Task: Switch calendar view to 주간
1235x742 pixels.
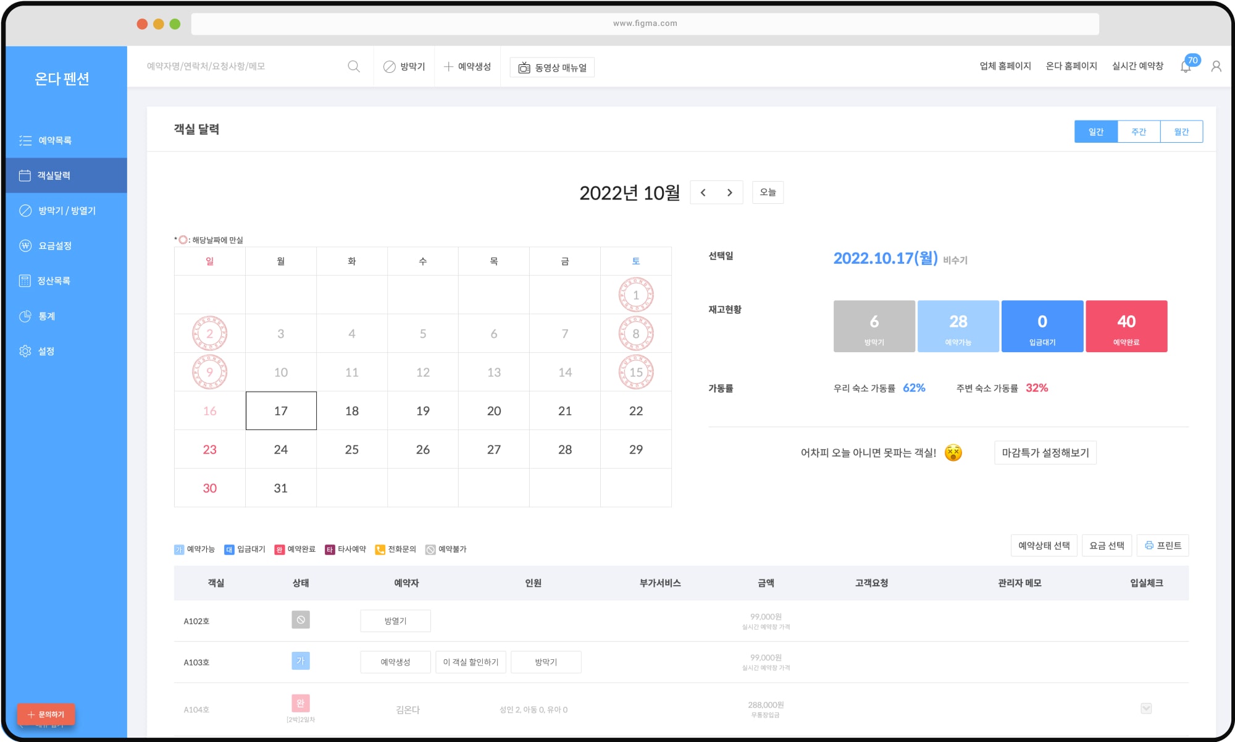Action: tap(1138, 132)
